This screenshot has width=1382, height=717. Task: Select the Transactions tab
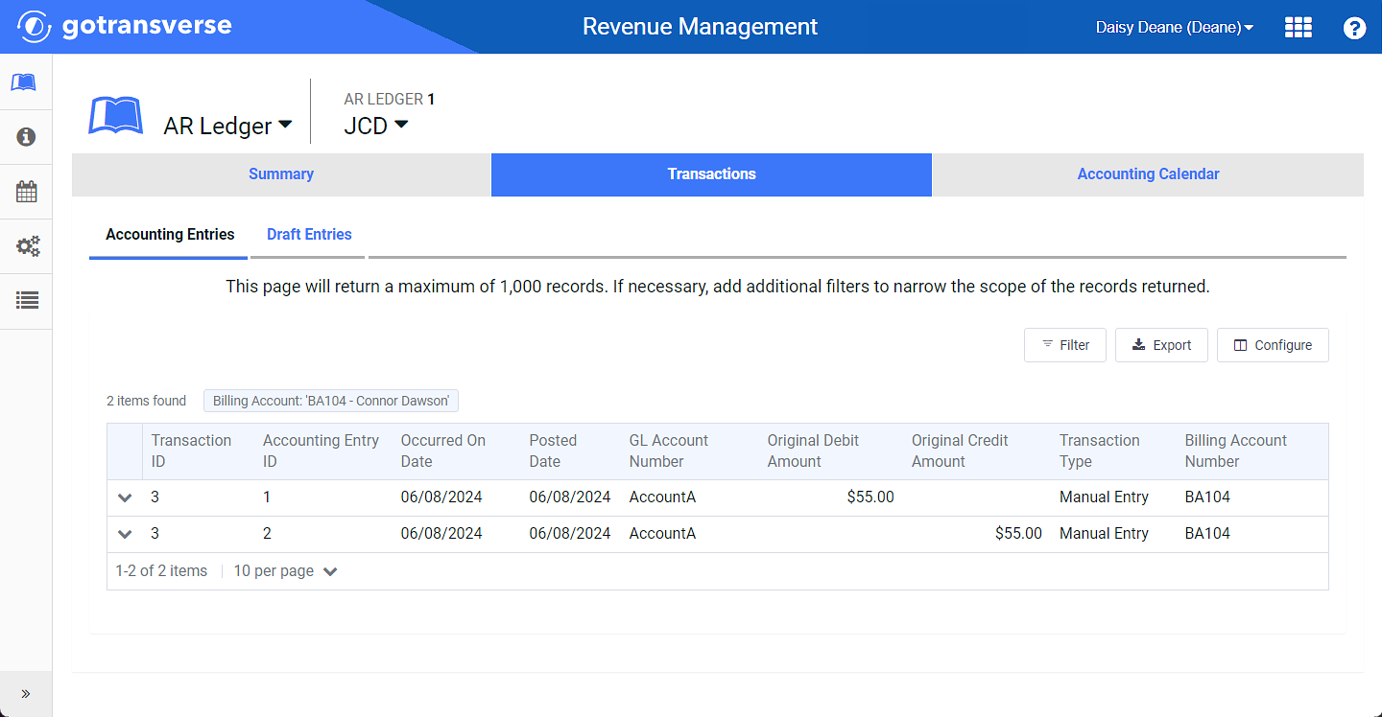(x=711, y=174)
